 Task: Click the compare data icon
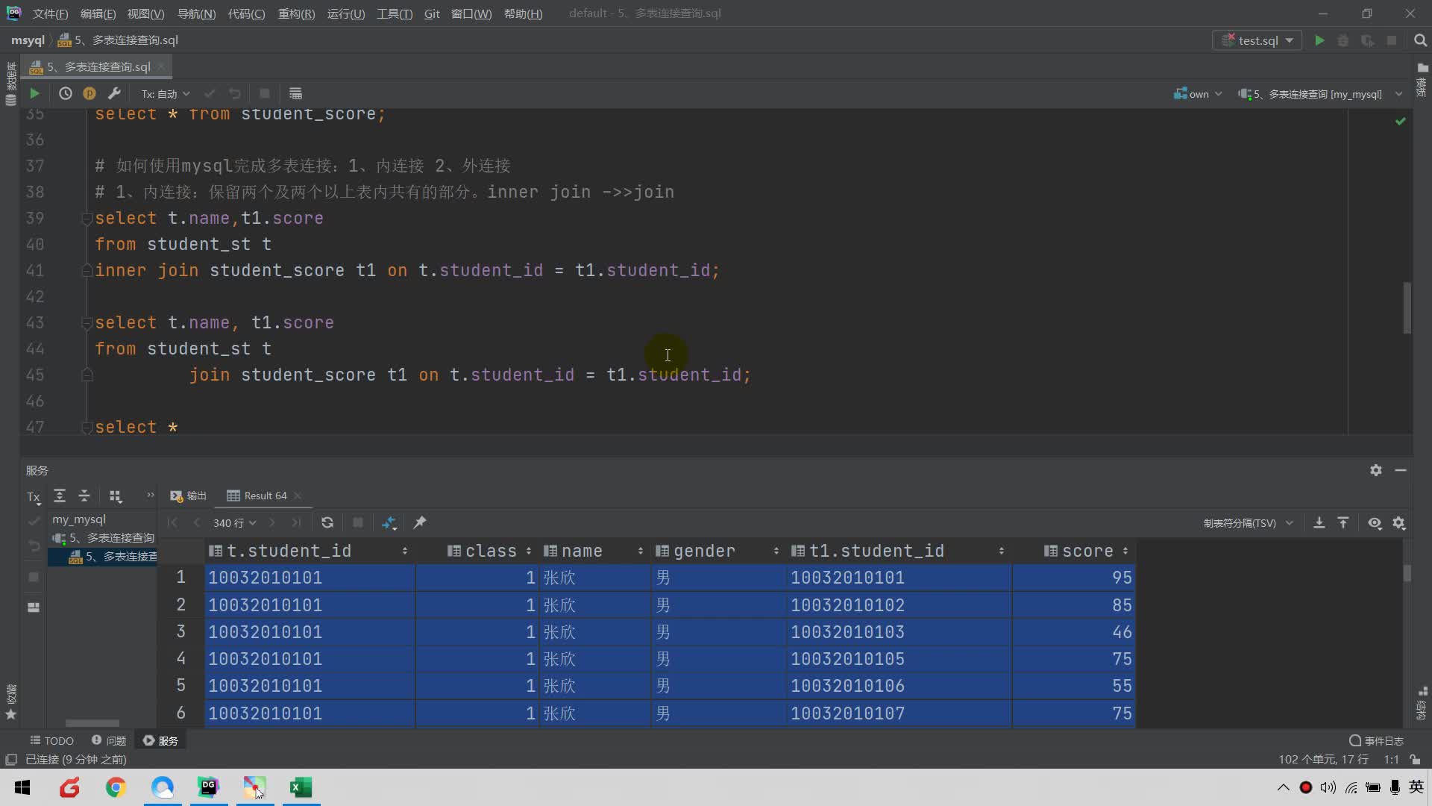[x=389, y=522]
